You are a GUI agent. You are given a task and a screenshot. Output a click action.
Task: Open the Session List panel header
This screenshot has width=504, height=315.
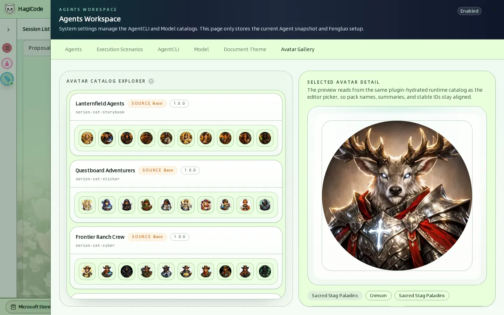click(x=36, y=29)
